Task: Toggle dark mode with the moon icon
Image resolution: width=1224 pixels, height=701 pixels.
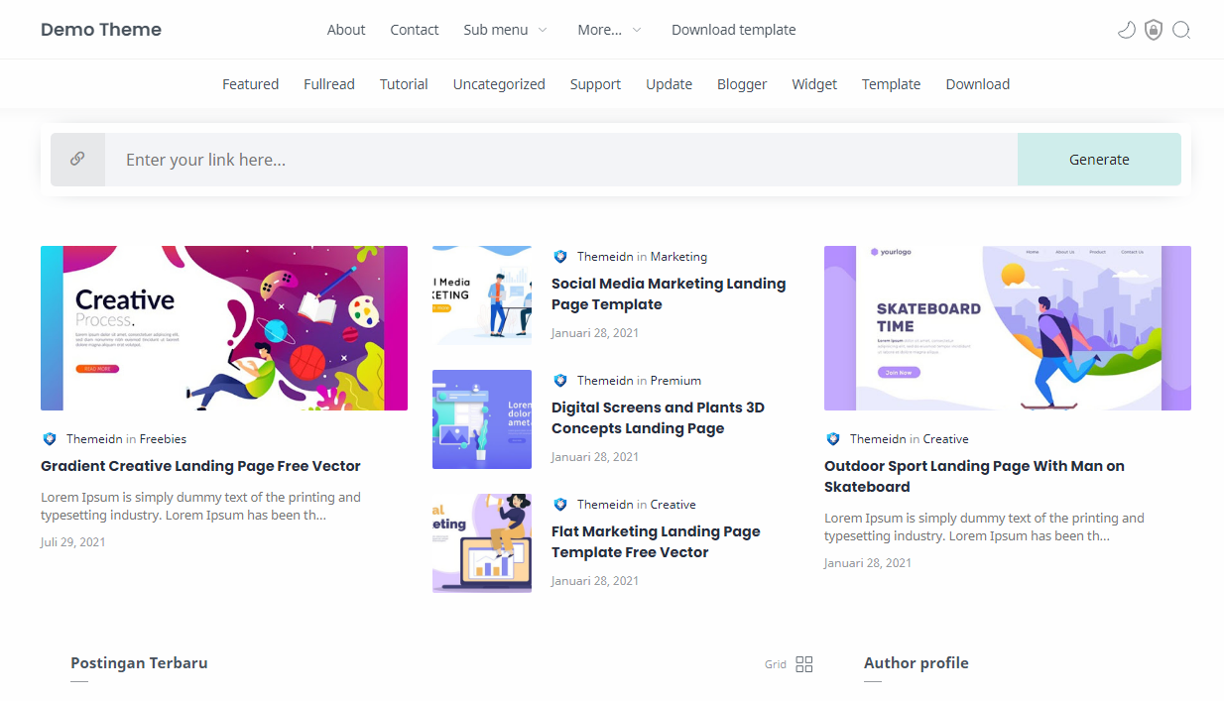Action: 1126,30
